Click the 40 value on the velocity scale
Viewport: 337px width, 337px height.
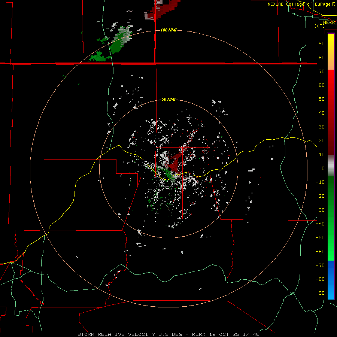click(x=322, y=113)
